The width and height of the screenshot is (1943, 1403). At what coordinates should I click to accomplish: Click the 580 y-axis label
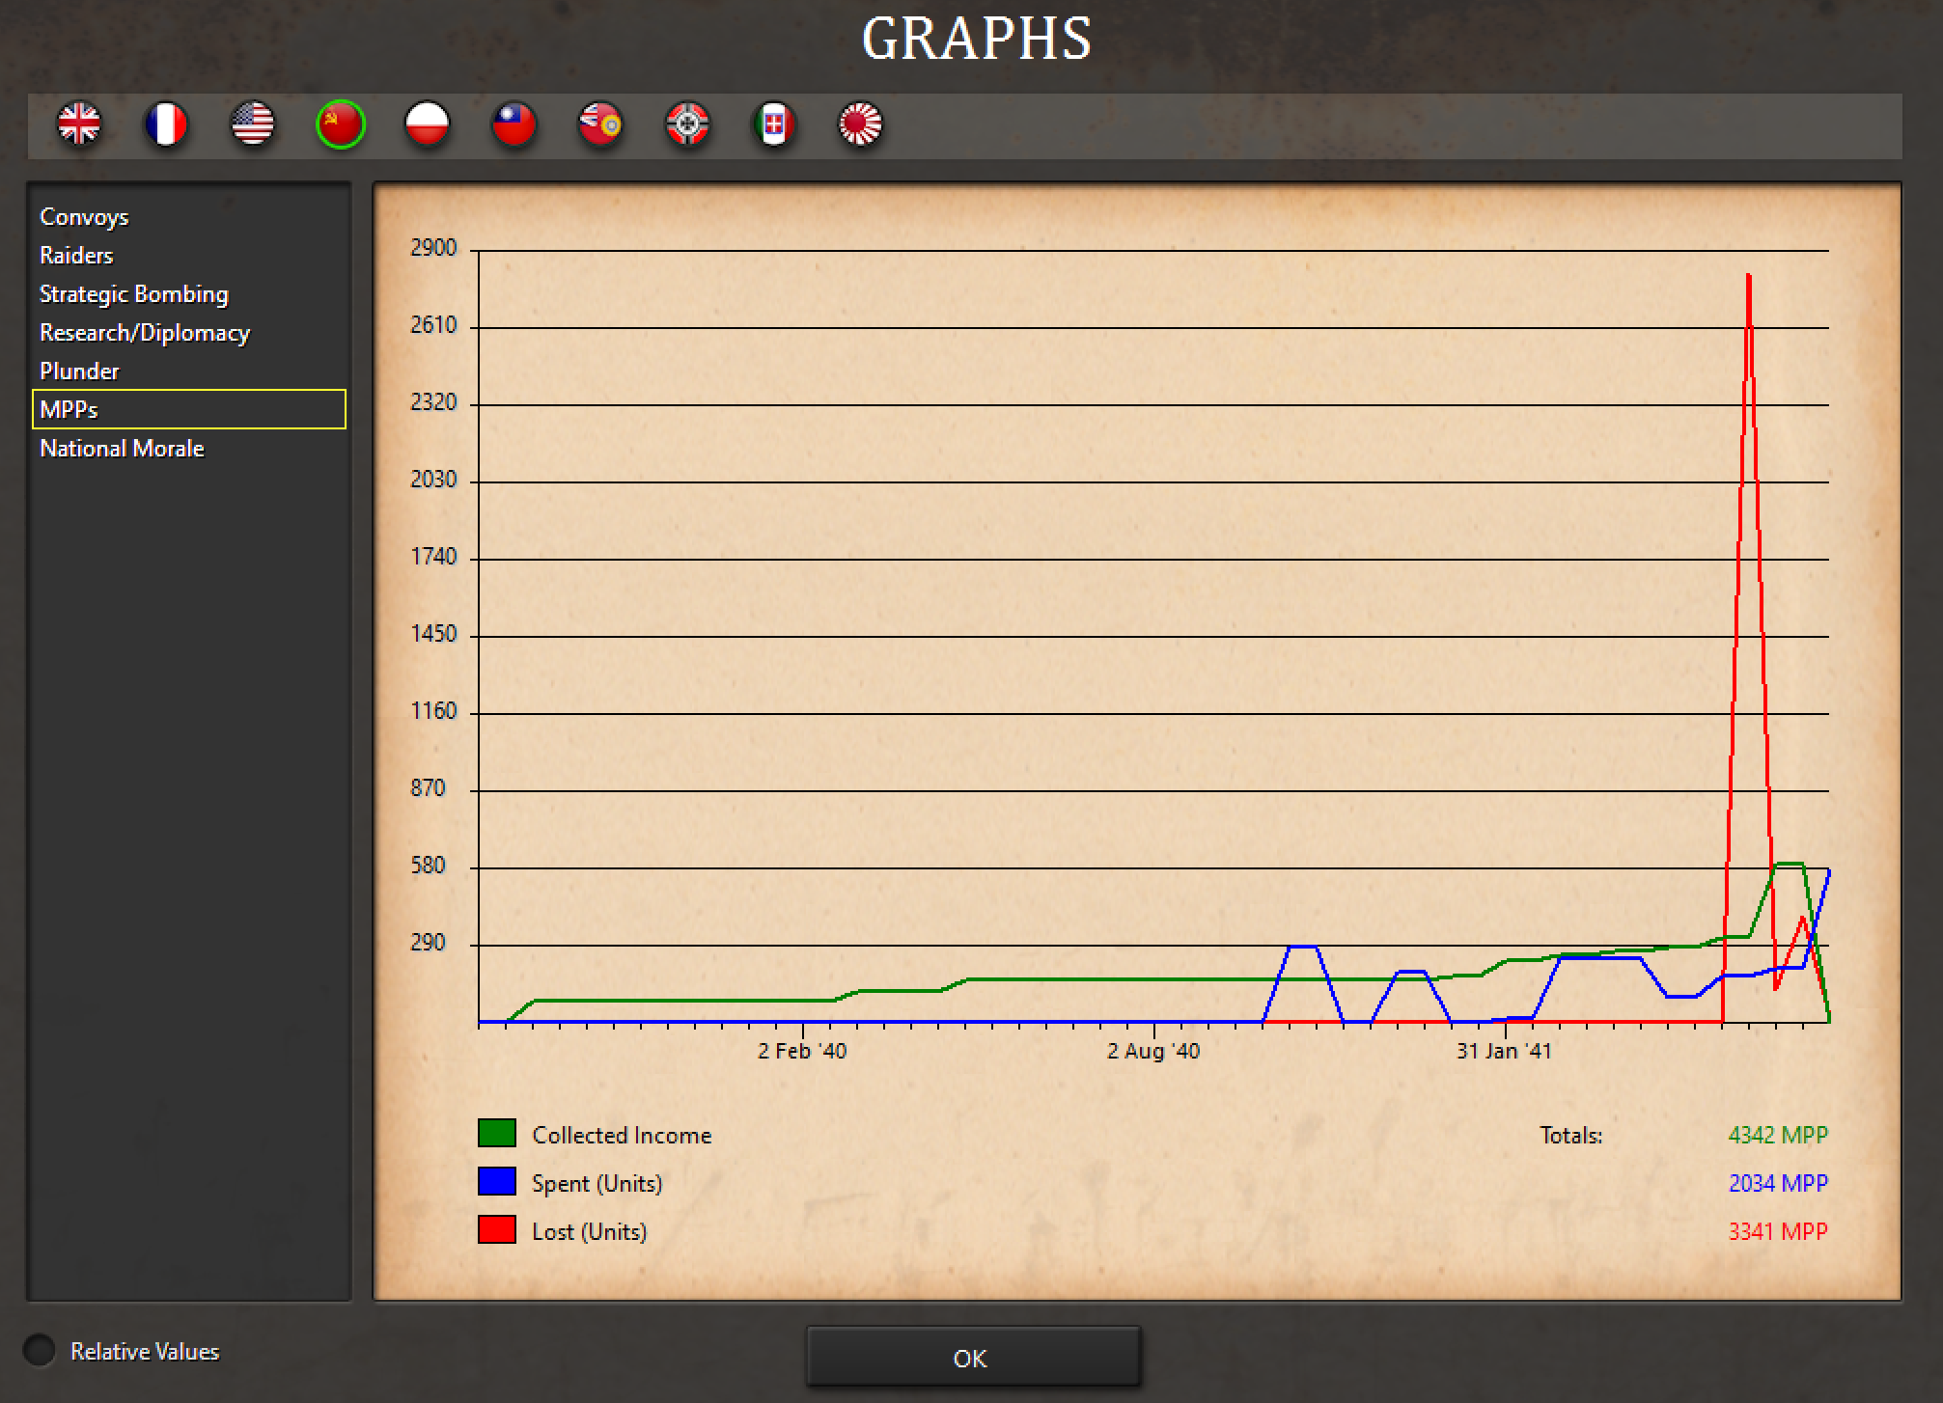coord(428,866)
